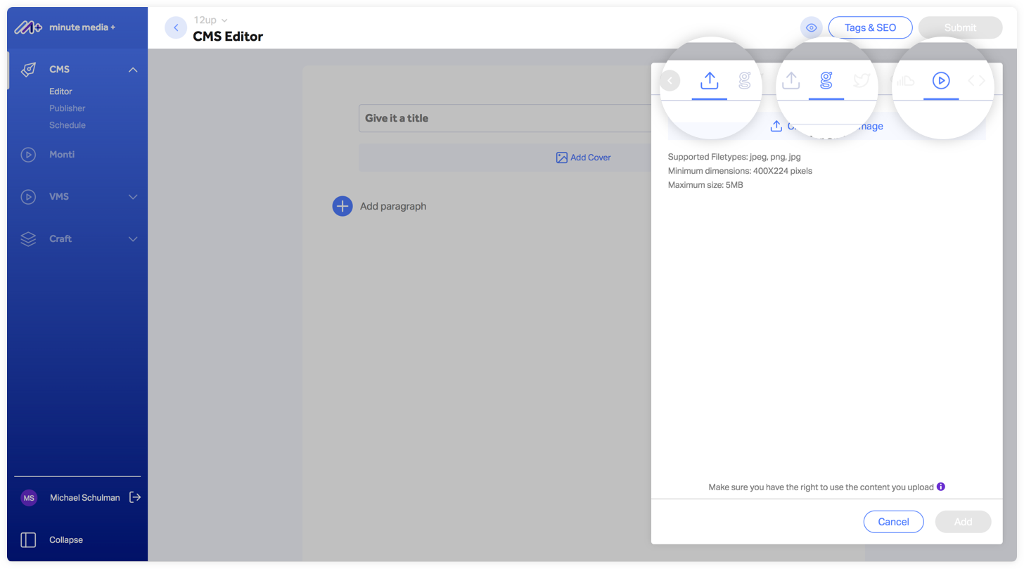Select the embed code brackets tab
The image size is (1024, 569).
pyautogui.click(x=977, y=81)
